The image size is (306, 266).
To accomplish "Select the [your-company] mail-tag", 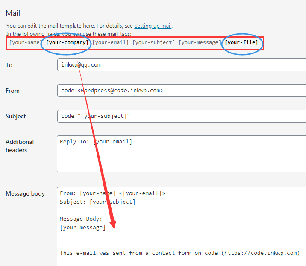I will point(68,42).
